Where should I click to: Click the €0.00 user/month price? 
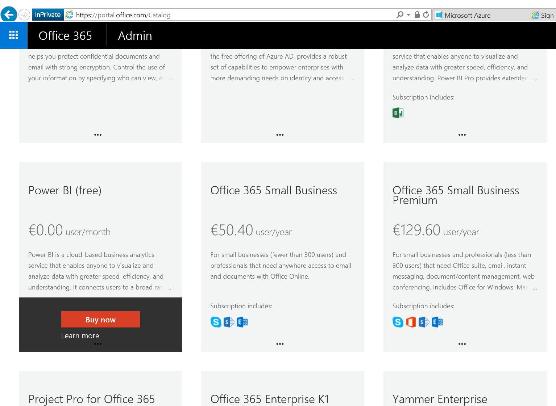(x=69, y=231)
